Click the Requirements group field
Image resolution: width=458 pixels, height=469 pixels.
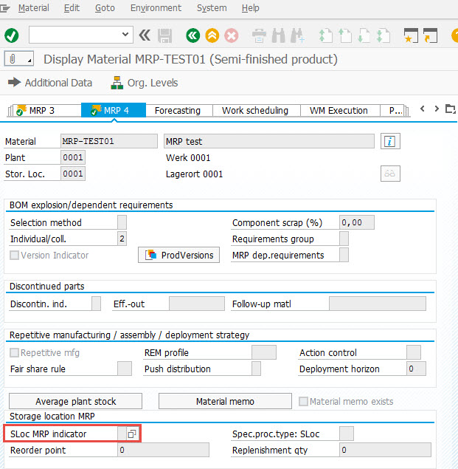[344, 239]
